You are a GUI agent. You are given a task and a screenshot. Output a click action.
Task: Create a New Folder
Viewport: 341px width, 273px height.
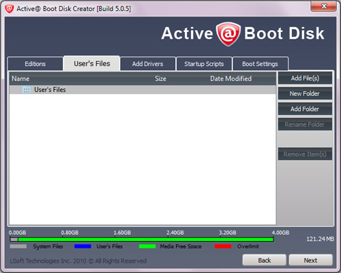(305, 93)
